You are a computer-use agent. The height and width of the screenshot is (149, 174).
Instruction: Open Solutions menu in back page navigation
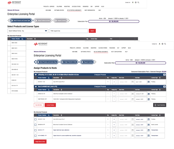tap(59, 6)
